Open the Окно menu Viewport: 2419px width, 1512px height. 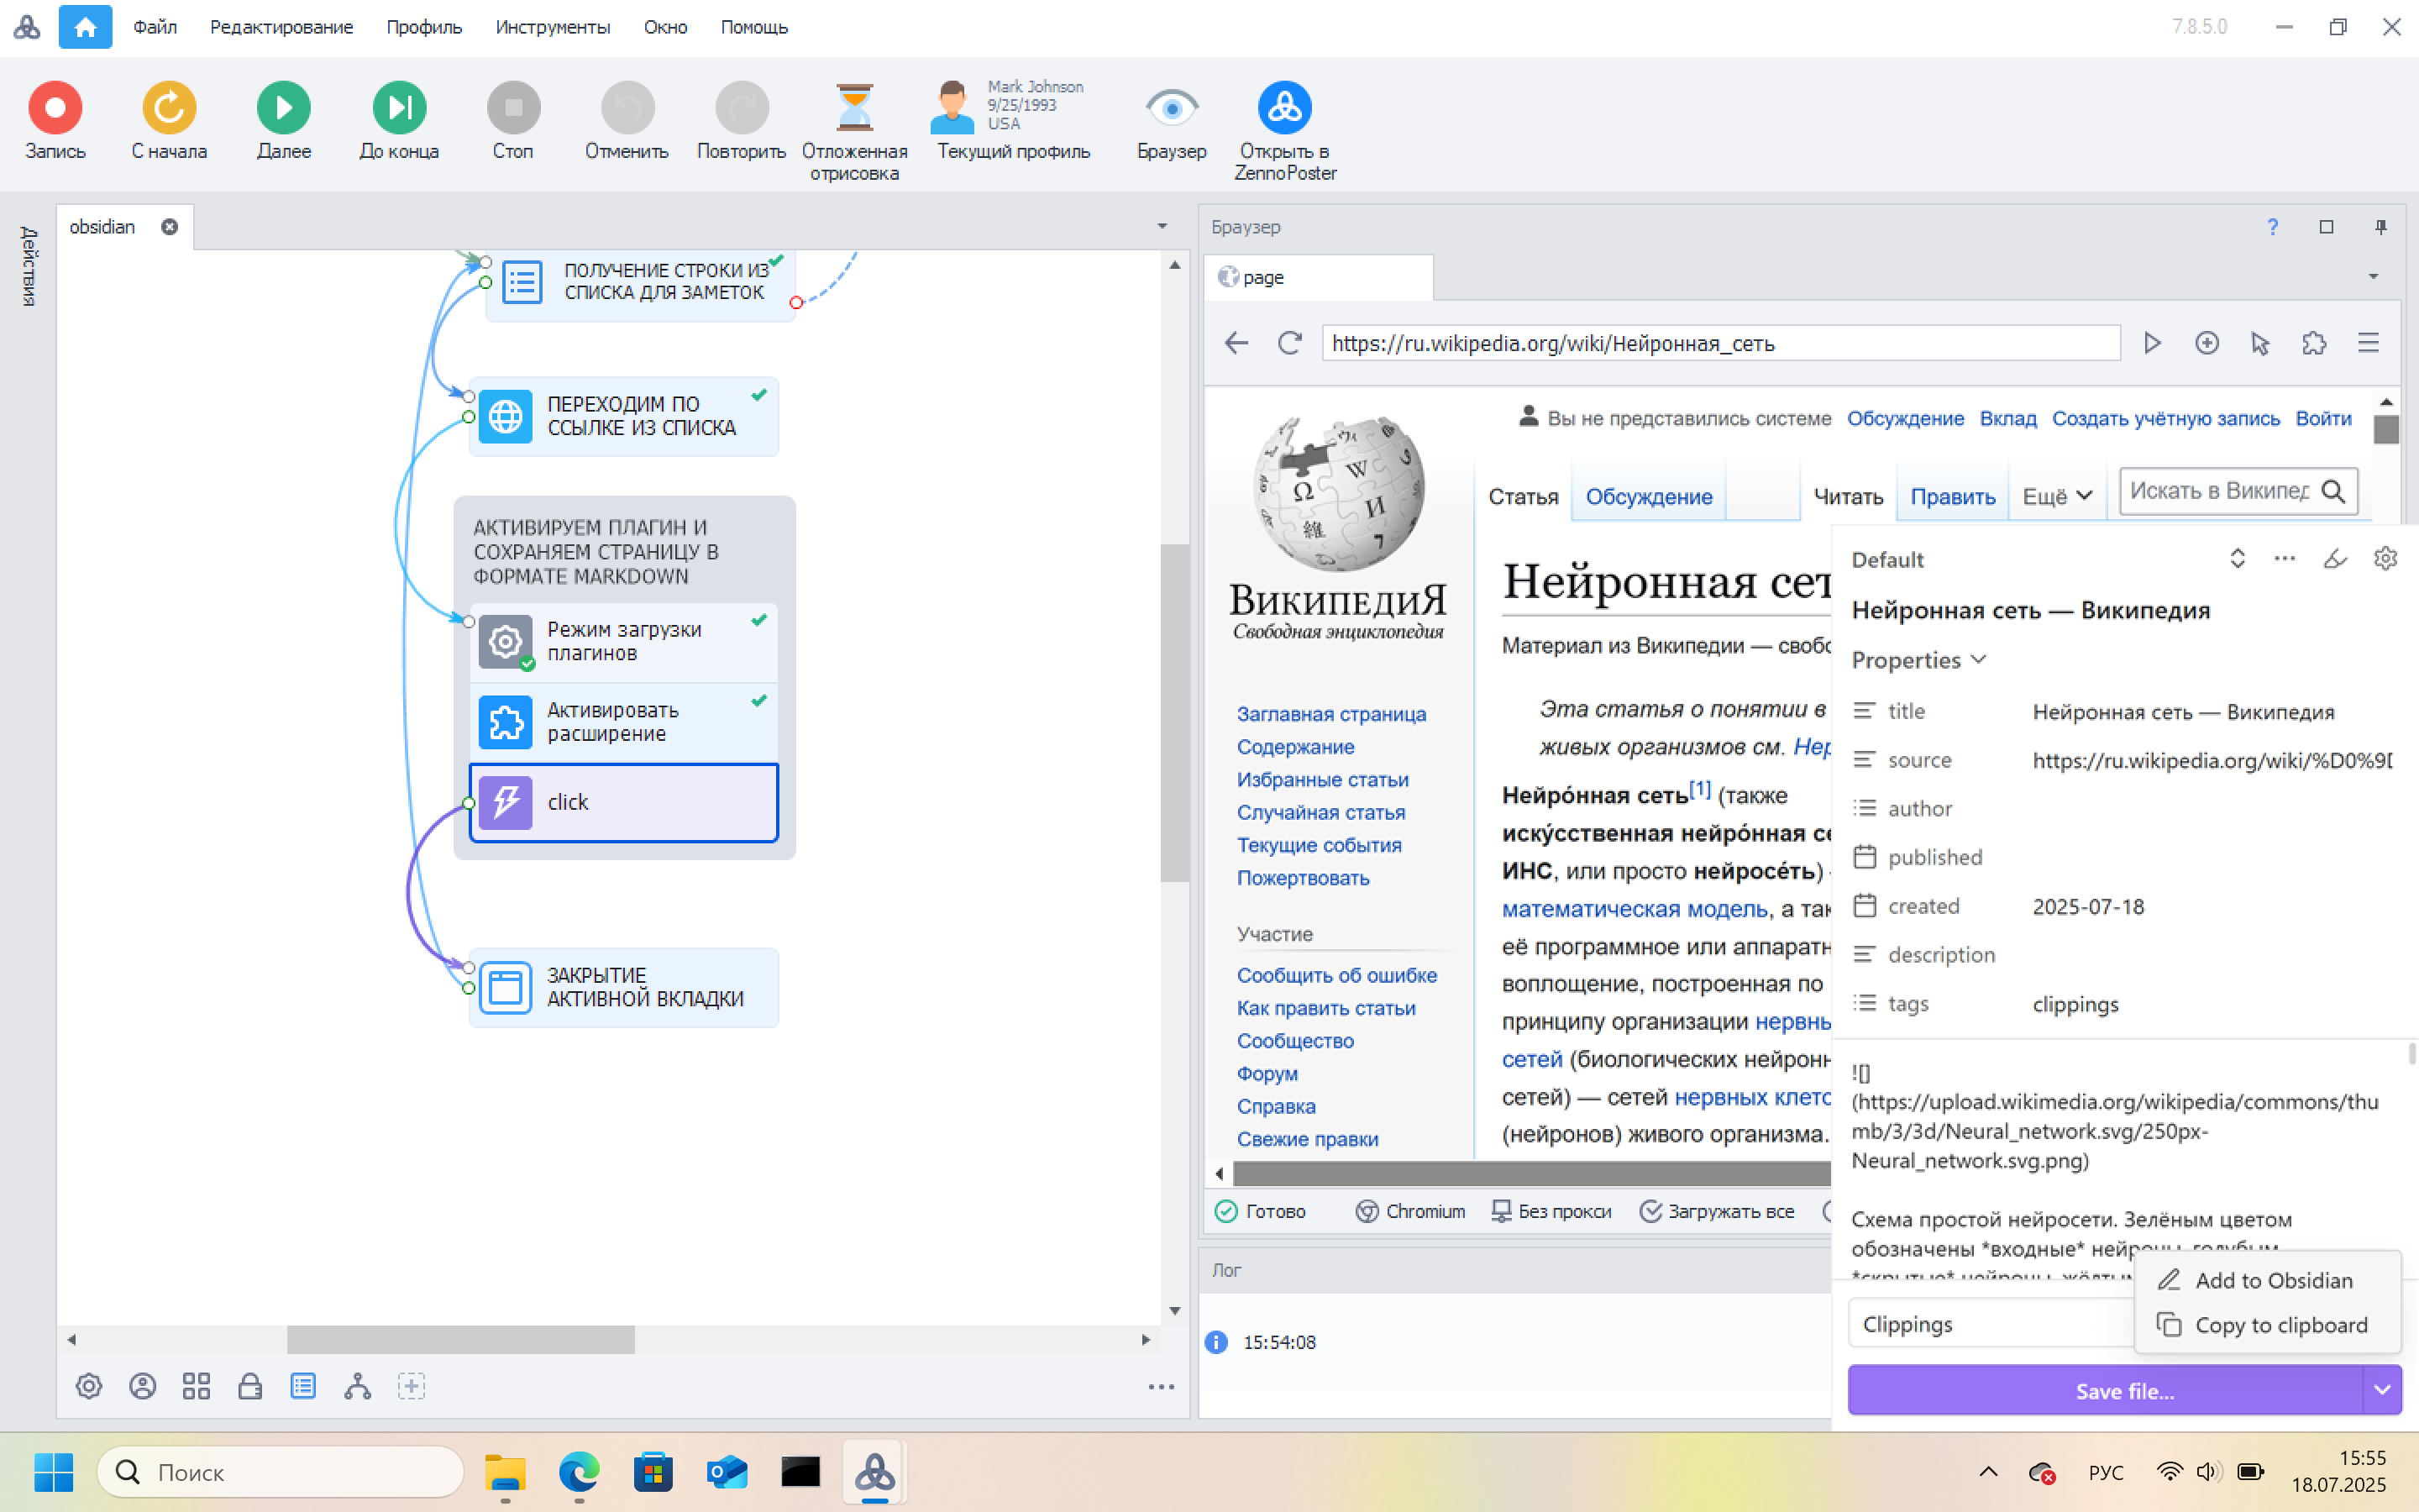(x=664, y=27)
